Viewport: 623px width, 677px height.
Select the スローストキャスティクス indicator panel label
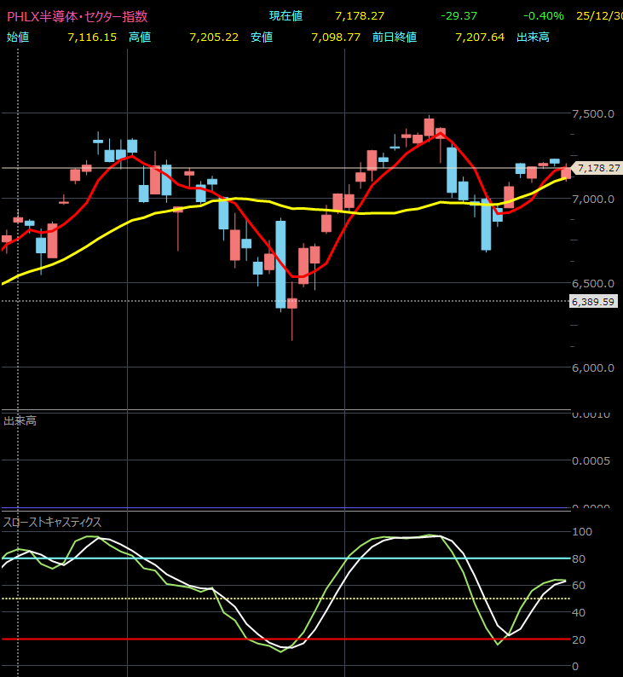(52, 522)
